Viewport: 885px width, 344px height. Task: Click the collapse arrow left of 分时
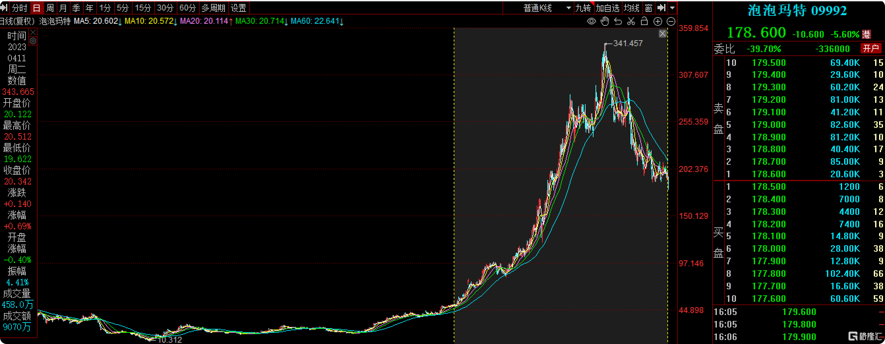tap(4, 8)
